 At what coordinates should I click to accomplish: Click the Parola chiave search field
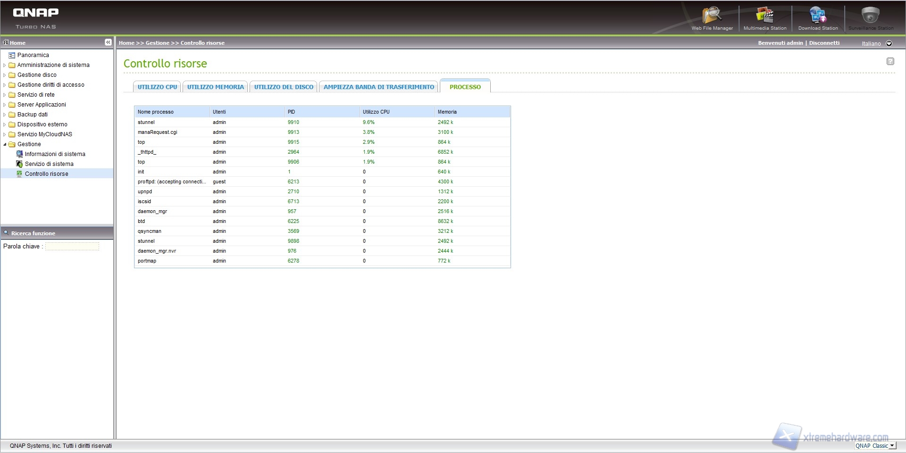click(72, 247)
